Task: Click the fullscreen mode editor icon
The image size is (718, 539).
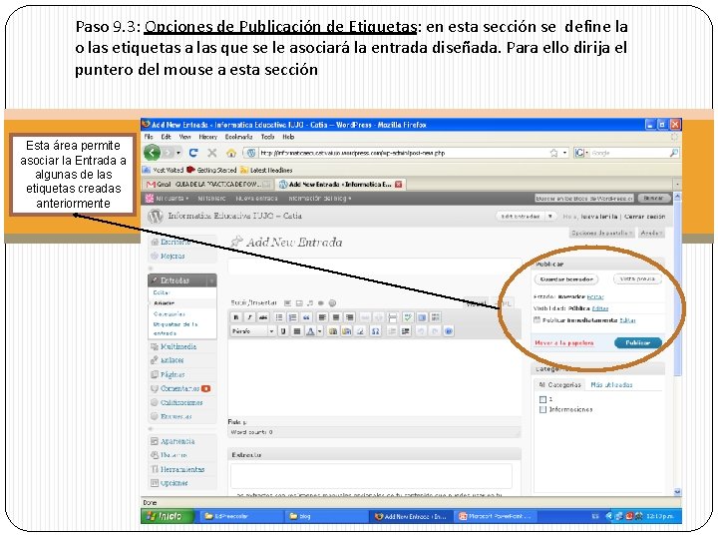Action: [x=422, y=317]
